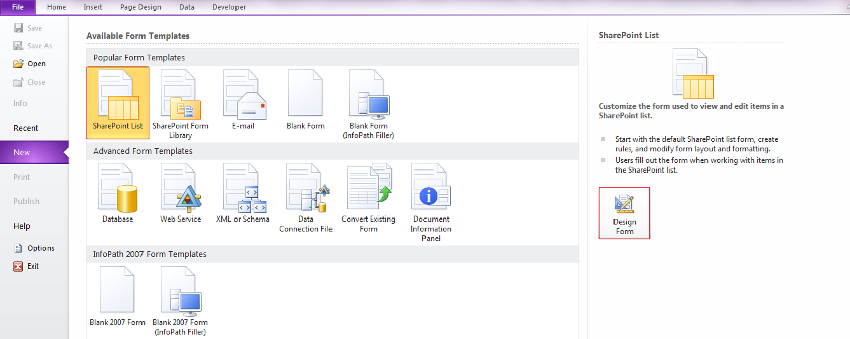
Task: Select the E-mail form template
Action: tap(243, 99)
